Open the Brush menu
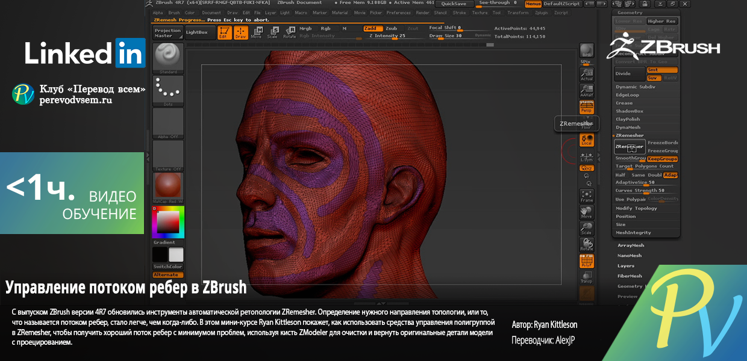 tap(174, 13)
